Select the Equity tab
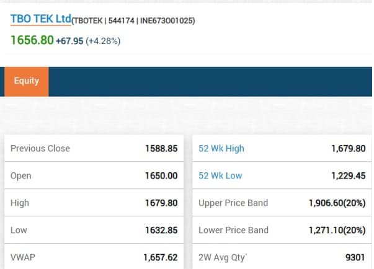 [x=26, y=81]
